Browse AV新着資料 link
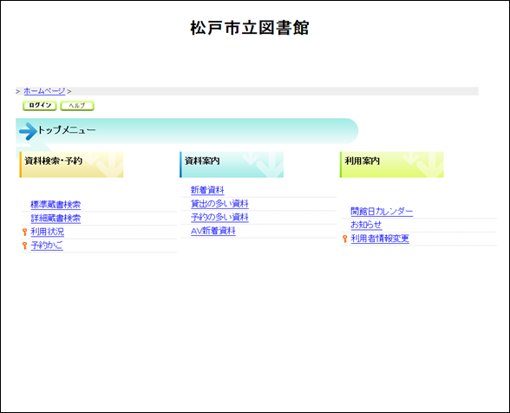The height and width of the screenshot is (413, 510). pyautogui.click(x=213, y=231)
